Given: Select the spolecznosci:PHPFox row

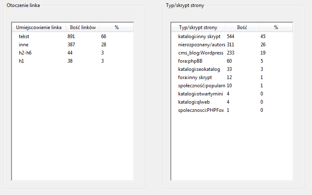Looking at the screenshot, I should [198, 110].
